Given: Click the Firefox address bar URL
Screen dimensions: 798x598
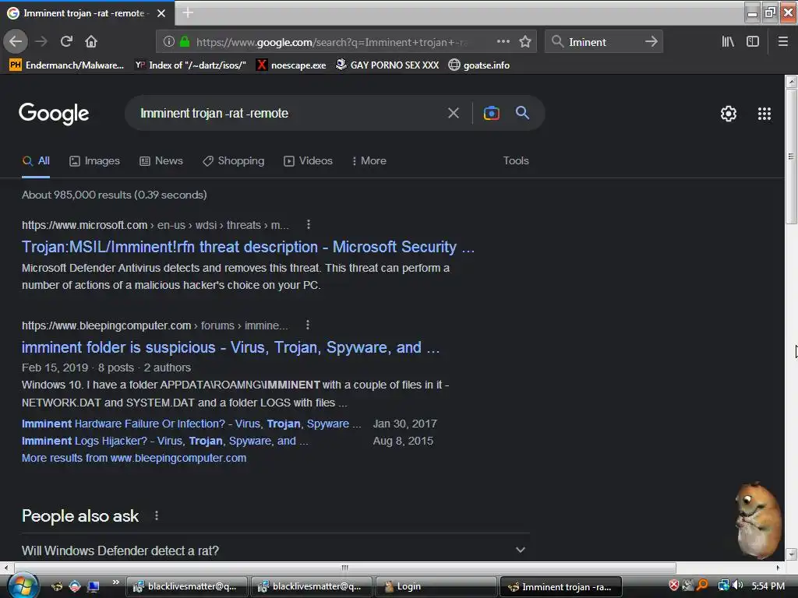Looking at the screenshot, I should (332, 42).
